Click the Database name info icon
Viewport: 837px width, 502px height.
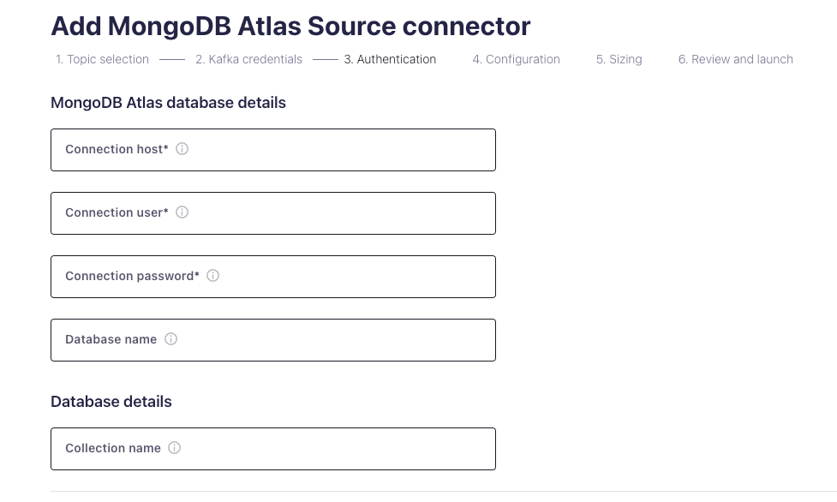(170, 339)
